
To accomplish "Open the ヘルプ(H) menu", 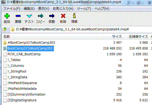I will pos(102,9).
